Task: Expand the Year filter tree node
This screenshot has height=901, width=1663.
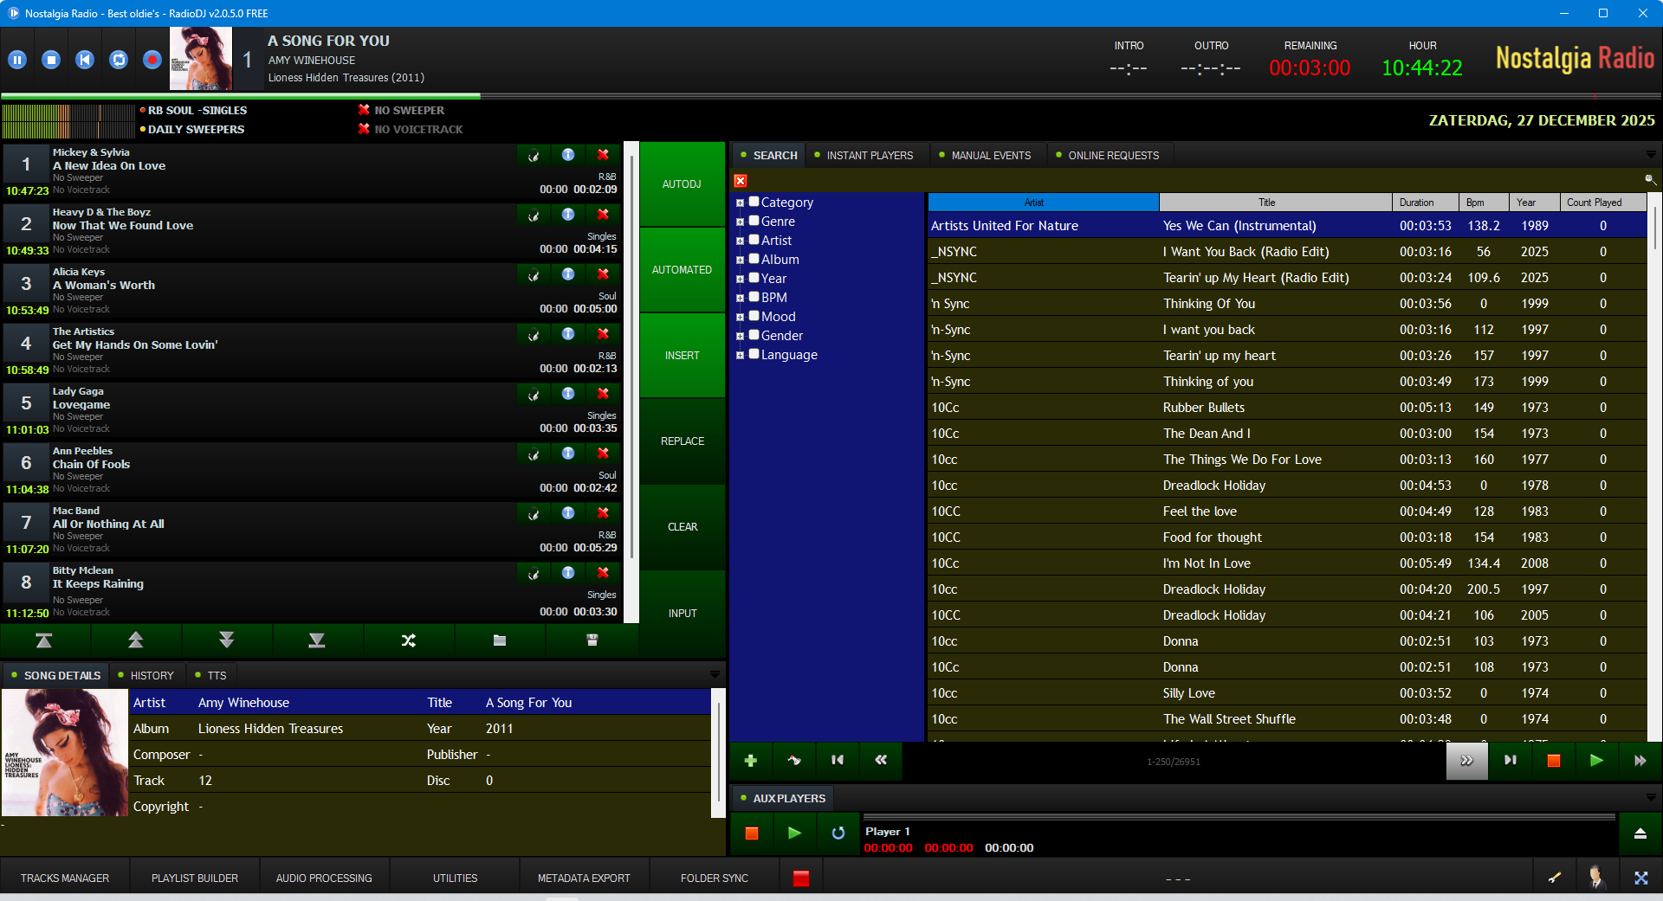Action: pyautogui.click(x=740, y=278)
